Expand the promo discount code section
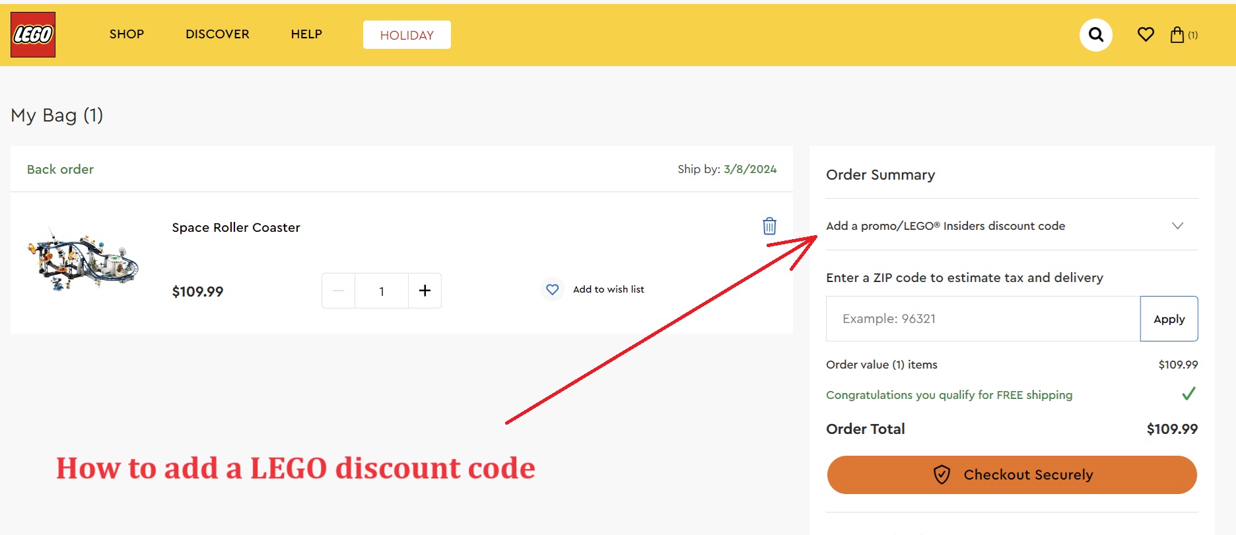The width and height of the screenshot is (1236, 535). click(1179, 225)
